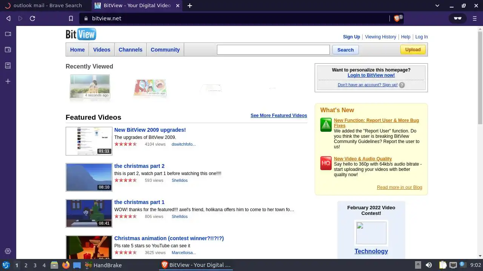Click the Log In link
The width and height of the screenshot is (483, 271).
coord(421,37)
